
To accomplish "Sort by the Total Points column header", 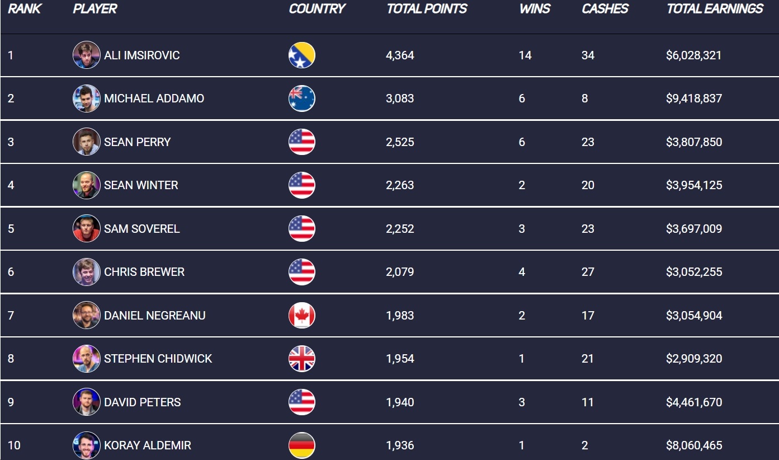I will pos(427,9).
